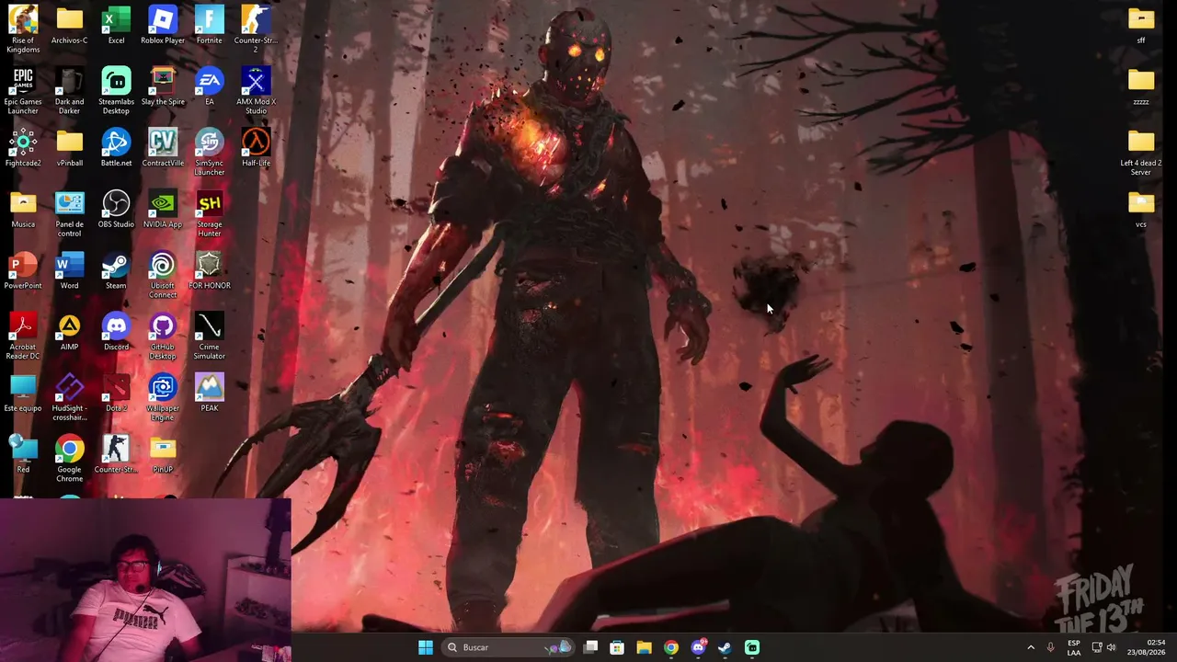Select the zzzzz folder icon
The image size is (1177, 662).
[x=1141, y=86]
